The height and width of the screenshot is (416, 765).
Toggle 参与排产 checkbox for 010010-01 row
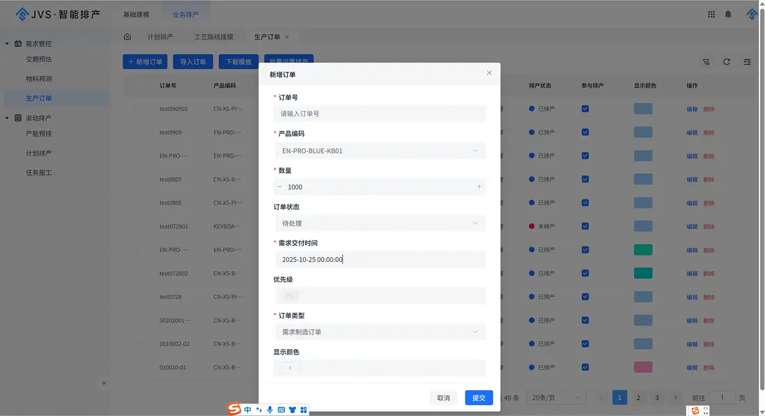point(585,367)
